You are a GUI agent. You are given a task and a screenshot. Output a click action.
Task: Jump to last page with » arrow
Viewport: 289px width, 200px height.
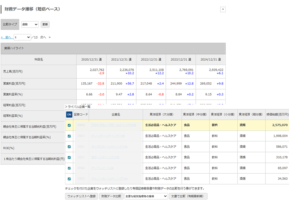[50, 37]
